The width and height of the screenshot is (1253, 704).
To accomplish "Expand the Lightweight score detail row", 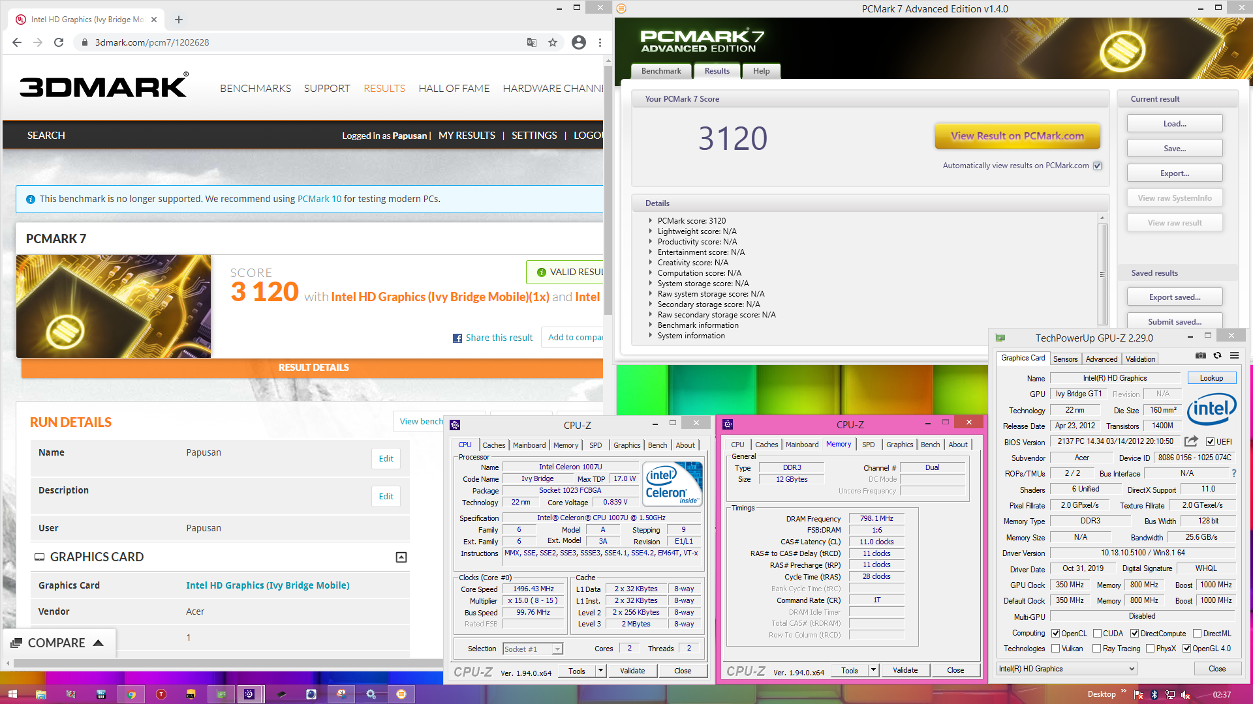I will (650, 231).
